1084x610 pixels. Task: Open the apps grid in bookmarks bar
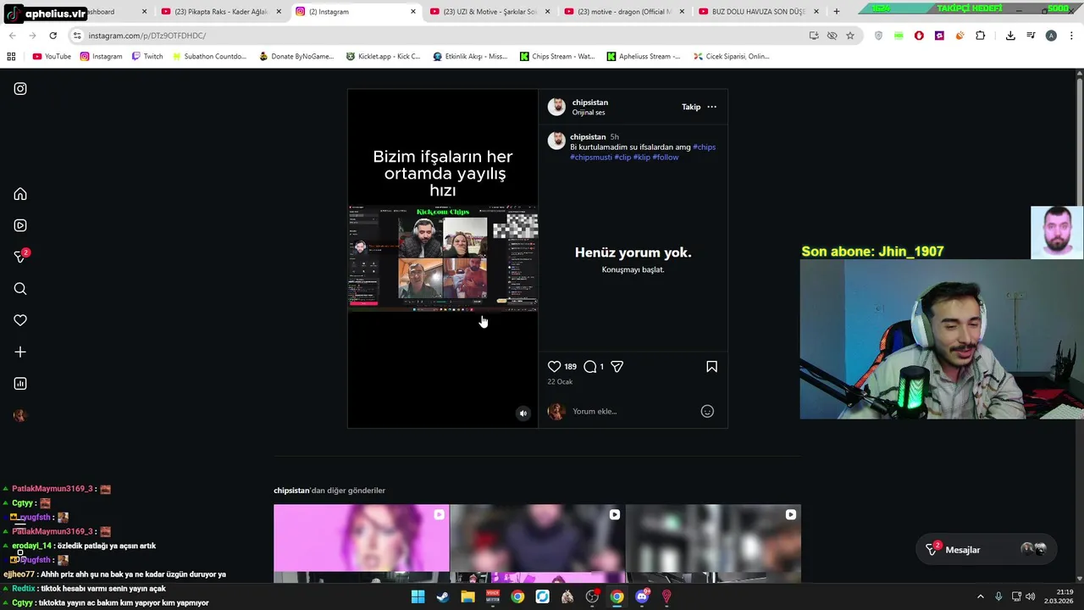(11, 57)
